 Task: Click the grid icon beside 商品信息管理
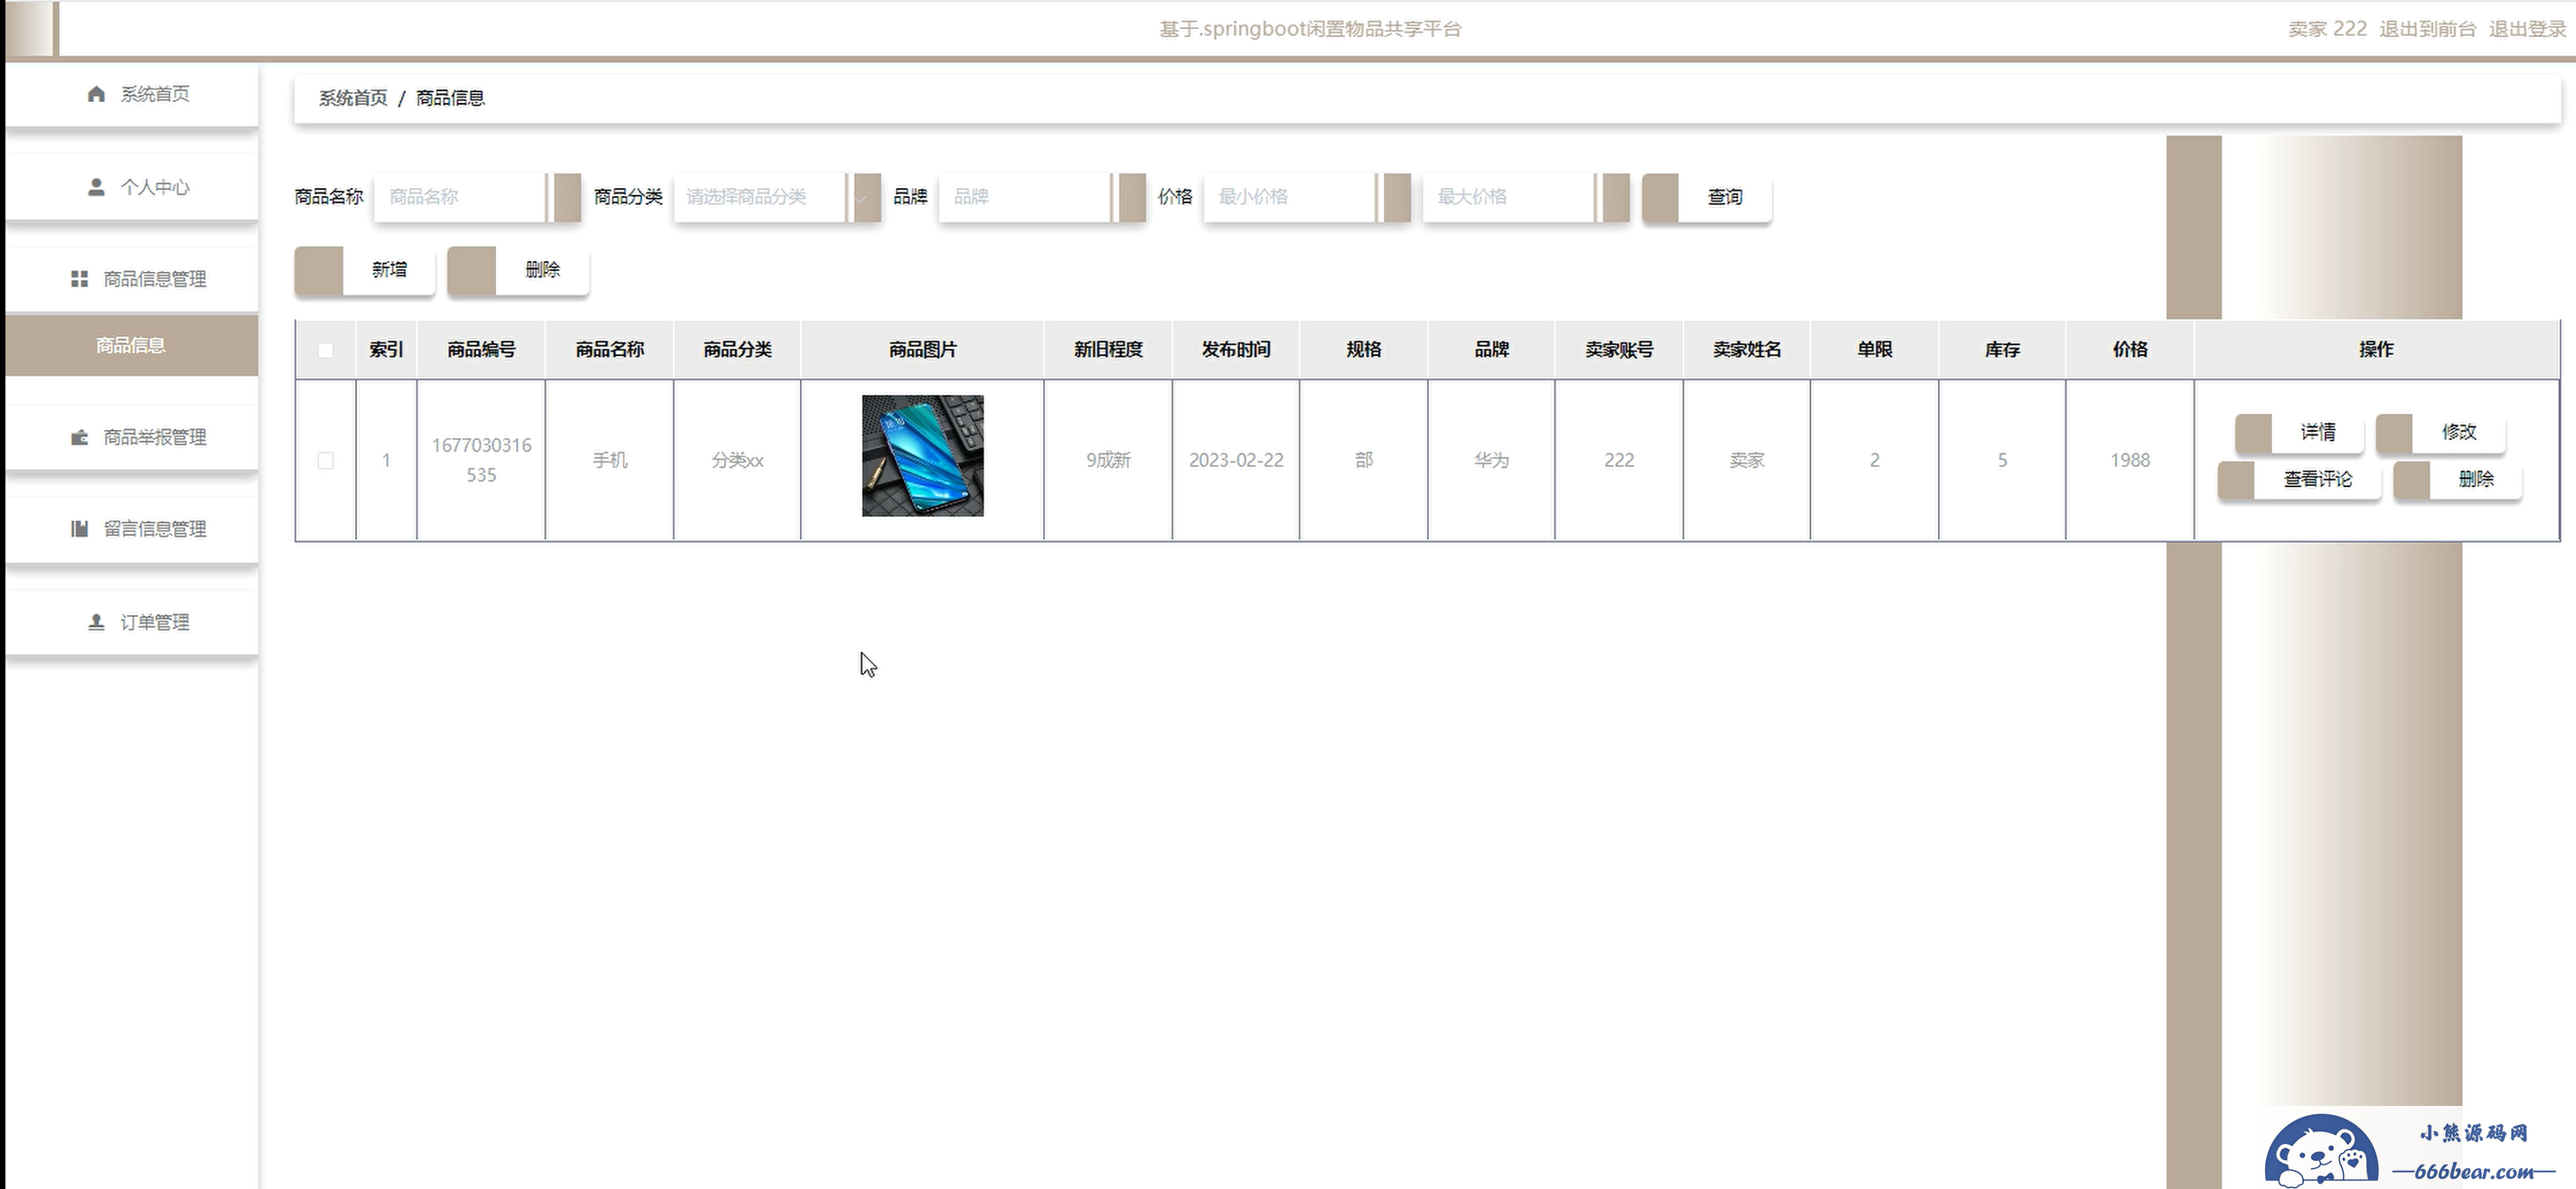pos(79,279)
